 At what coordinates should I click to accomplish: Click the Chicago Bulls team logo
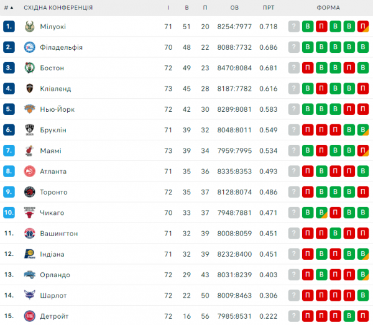[x=29, y=213]
